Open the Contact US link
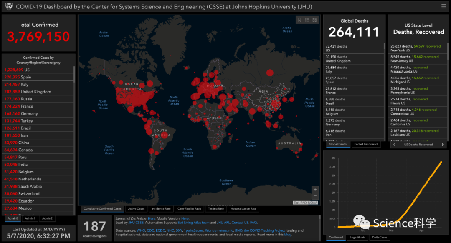Image resolution: width=451 pixels, height=243 pixels. click(240, 223)
